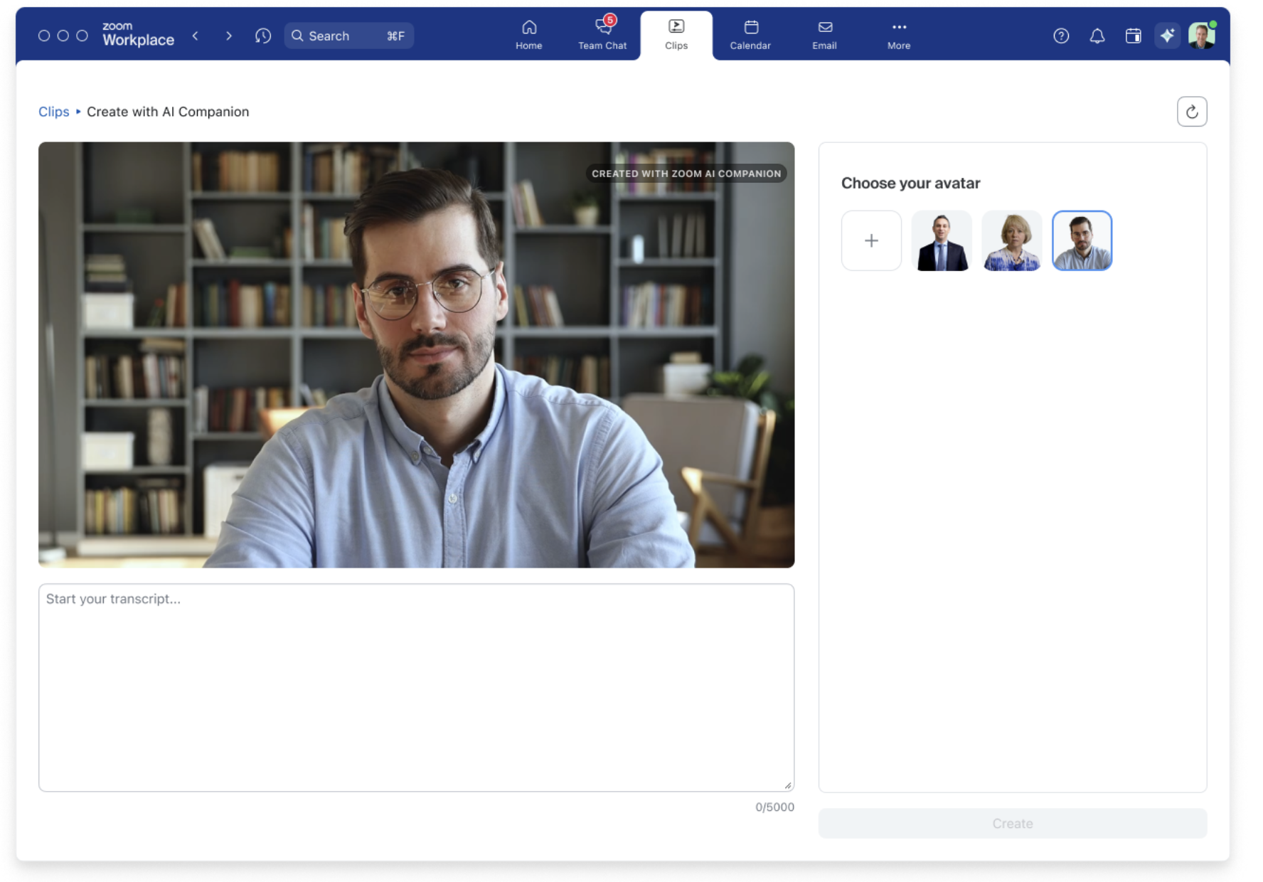Viewport: 1263px width, 882px height.
Task: Open the Home tab
Action: coord(529,35)
